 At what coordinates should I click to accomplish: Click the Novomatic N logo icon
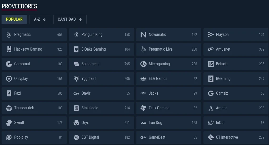[x=143, y=35]
